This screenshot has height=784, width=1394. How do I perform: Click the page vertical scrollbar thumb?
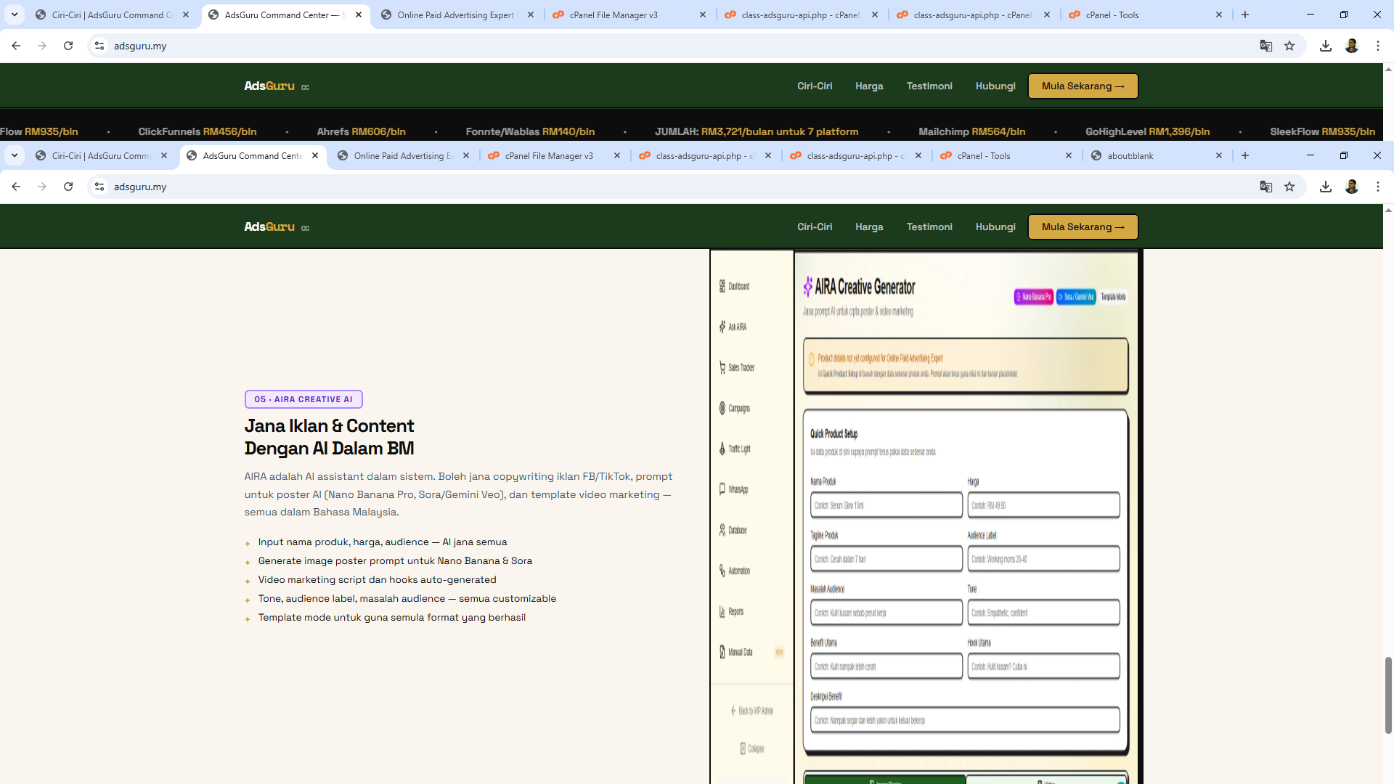tap(1388, 695)
